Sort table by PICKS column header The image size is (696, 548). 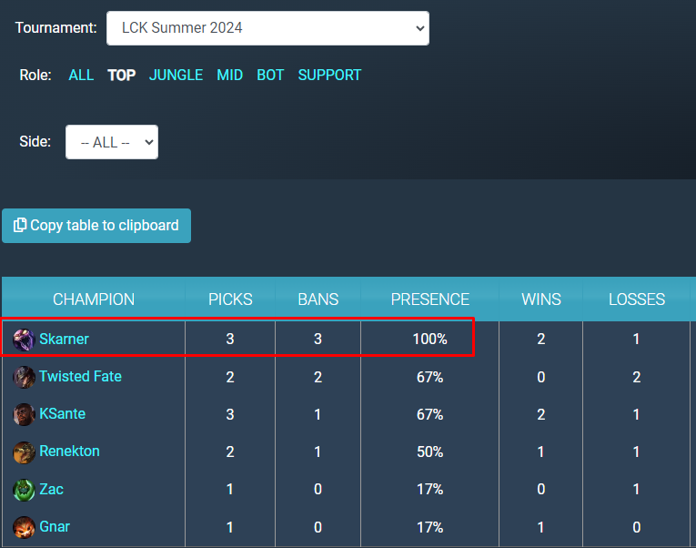point(230,299)
